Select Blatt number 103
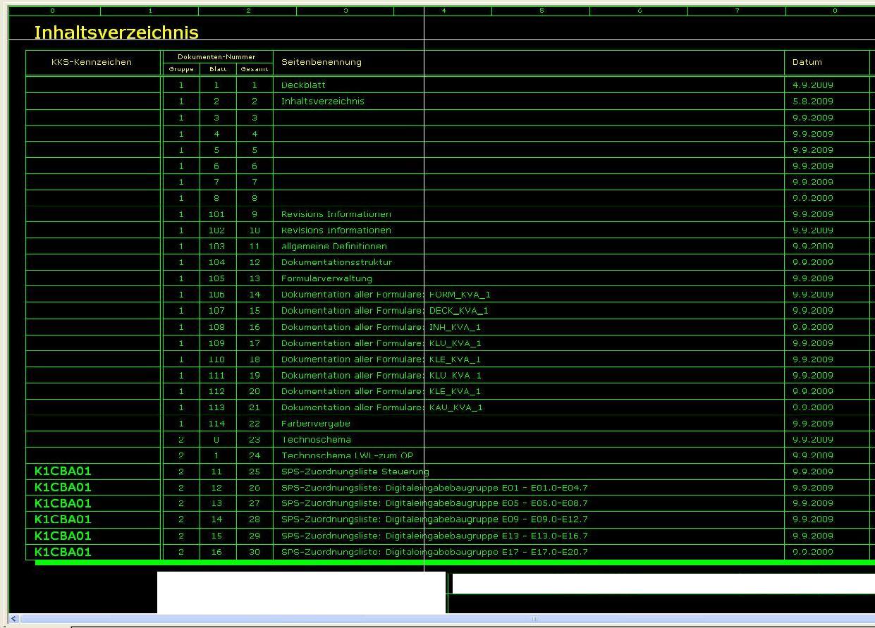The width and height of the screenshot is (875, 628). pyautogui.click(x=216, y=247)
